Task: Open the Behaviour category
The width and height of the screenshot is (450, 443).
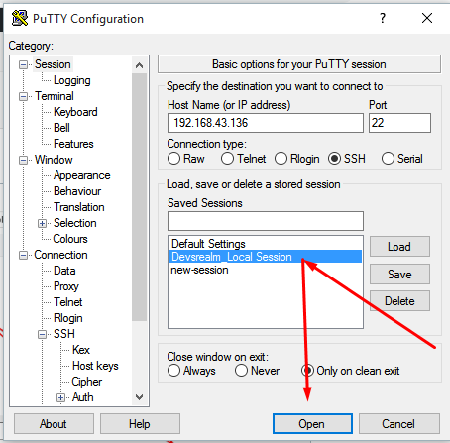Action: point(77,191)
